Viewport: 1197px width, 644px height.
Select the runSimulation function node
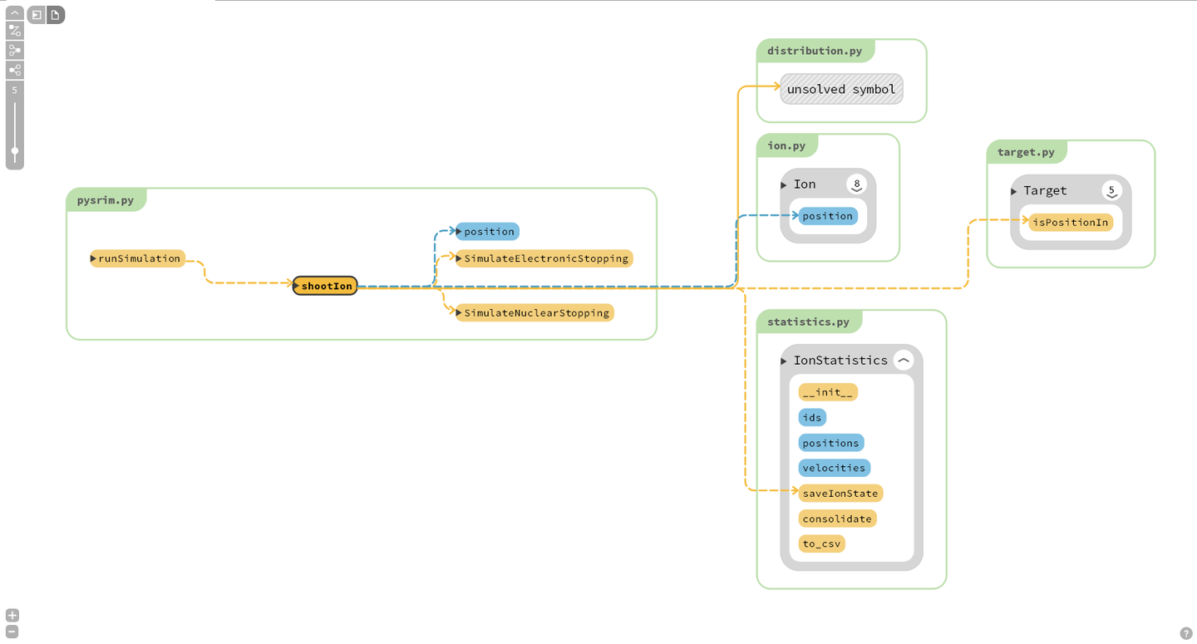click(x=137, y=258)
